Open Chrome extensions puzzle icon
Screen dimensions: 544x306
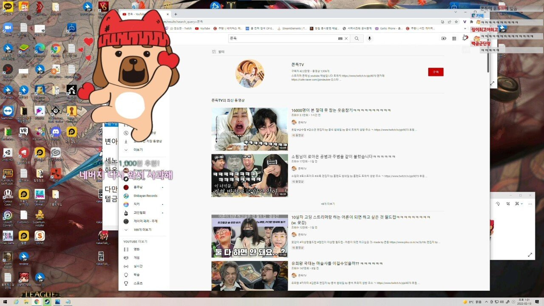(472, 22)
